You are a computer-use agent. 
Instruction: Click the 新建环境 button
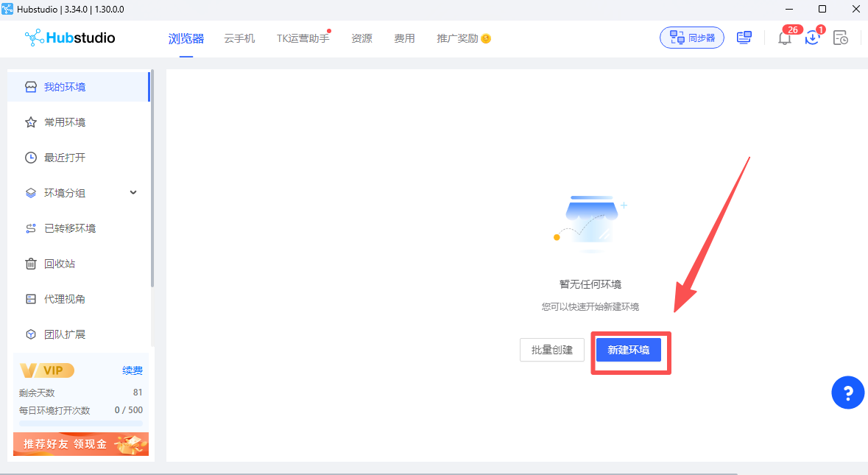pyautogui.click(x=628, y=350)
